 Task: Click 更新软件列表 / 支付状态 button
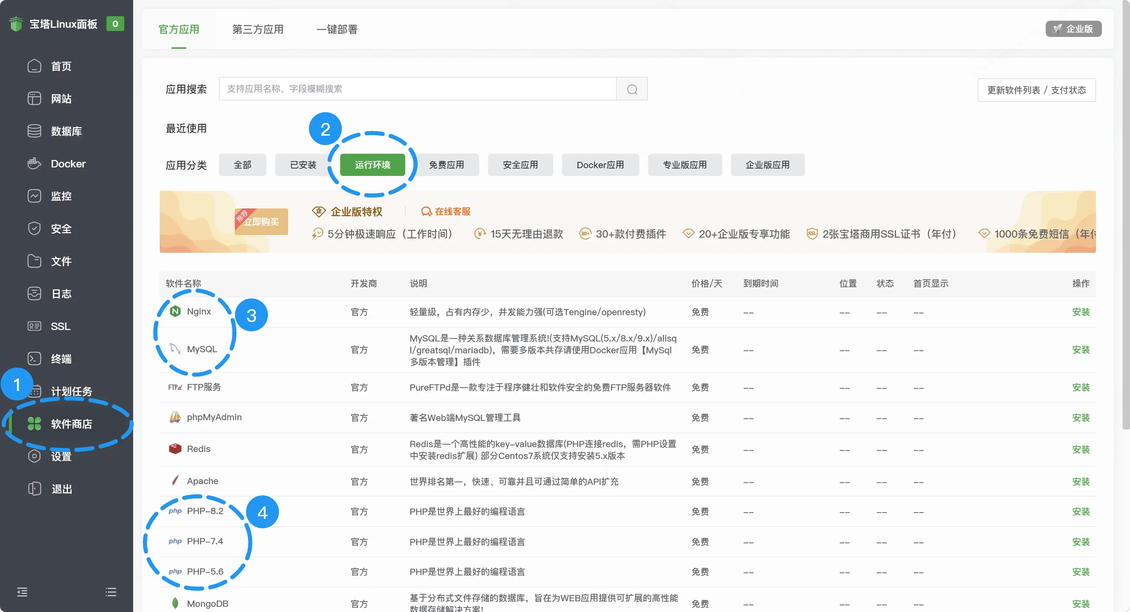coord(1036,90)
